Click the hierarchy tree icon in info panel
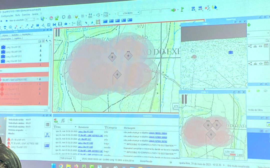Screen dimensions: 270x168 coord(47,135)
